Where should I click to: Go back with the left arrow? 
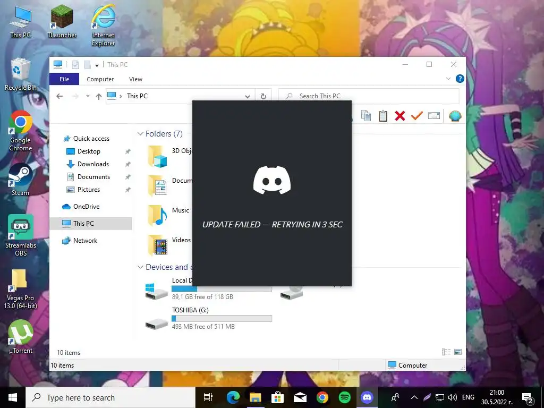[x=59, y=96]
